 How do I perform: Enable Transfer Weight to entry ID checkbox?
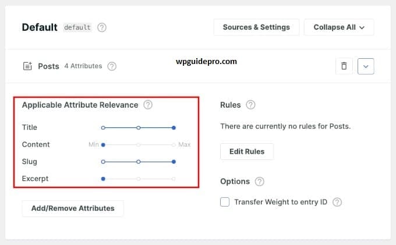point(225,202)
